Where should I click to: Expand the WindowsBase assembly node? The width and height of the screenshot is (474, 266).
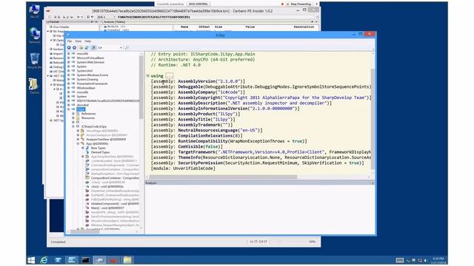pos(69,88)
